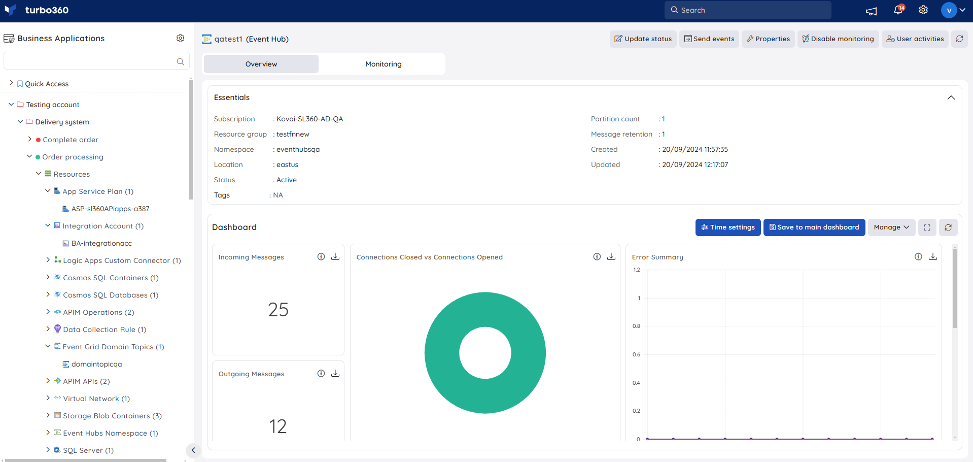Viewport: 973px width, 462px height.
Task: Open the Manage dropdown
Action: [x=891, y=227]
